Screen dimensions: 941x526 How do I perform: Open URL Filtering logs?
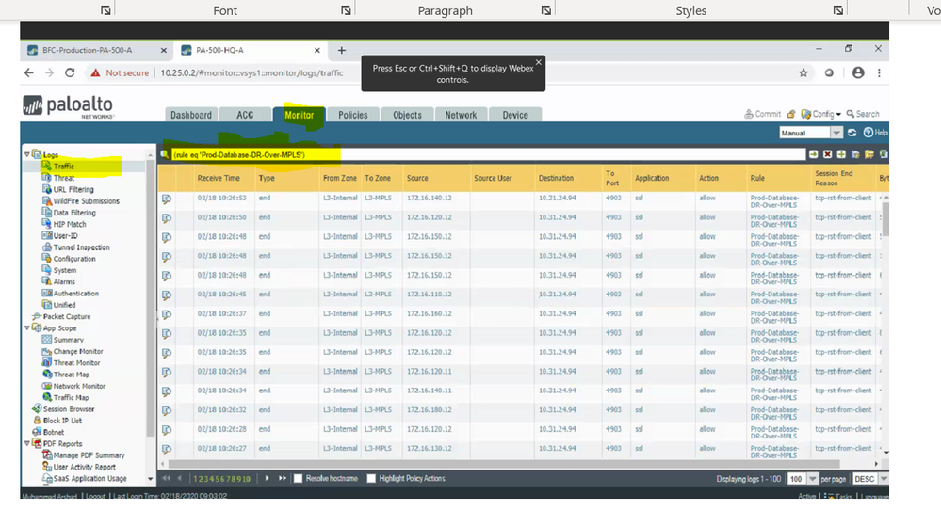click(x=73, y=189)
